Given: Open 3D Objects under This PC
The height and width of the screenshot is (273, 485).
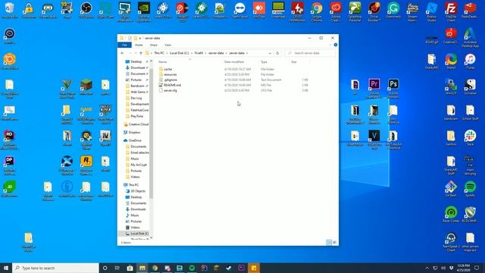Looking at the screenshot, I should (x=138, y=191).
